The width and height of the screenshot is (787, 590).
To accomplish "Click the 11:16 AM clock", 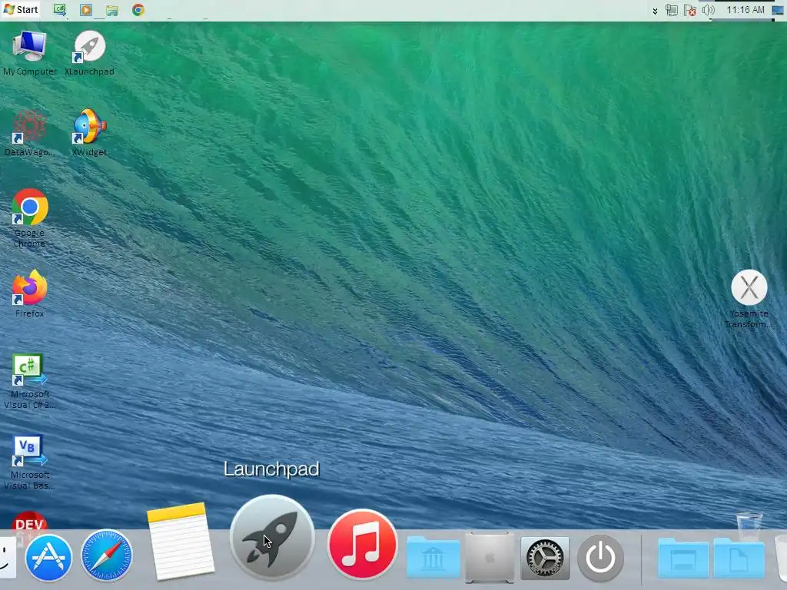I will pyautogui.click(x=745, y=10).
